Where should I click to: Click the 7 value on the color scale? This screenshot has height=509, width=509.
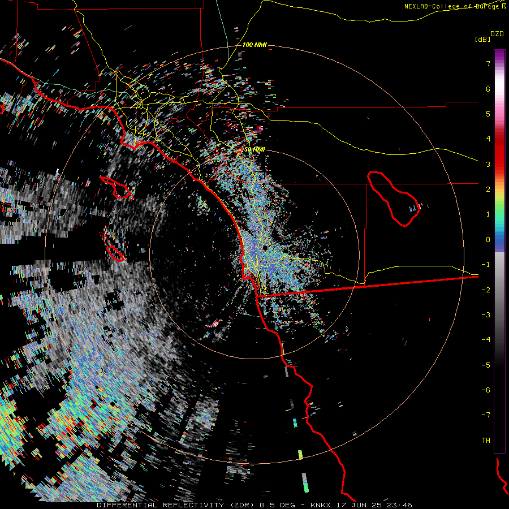coord(488,63)
